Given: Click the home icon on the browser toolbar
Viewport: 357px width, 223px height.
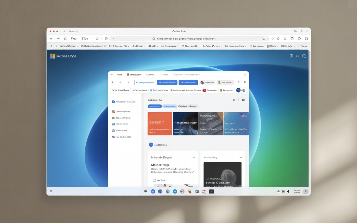Looking at the screenshot, I should click(106, 38).
